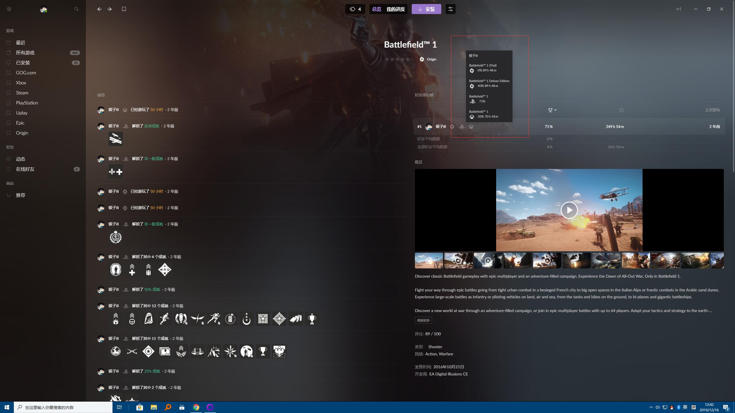This screenshot has height=413, width=735.
Task: Open the double-headed eagle achievement icon
Action: pos(279,352)
